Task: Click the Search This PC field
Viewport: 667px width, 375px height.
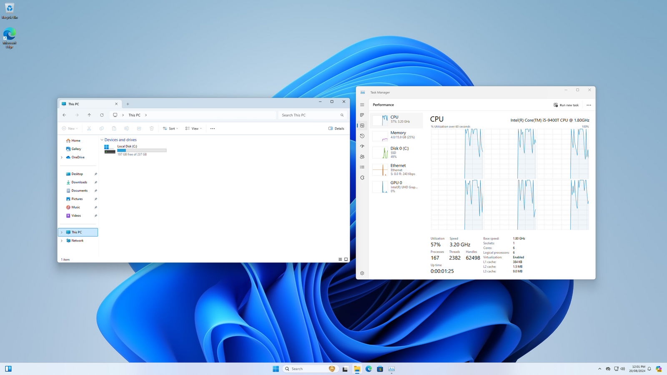Action: pos(309,115)
